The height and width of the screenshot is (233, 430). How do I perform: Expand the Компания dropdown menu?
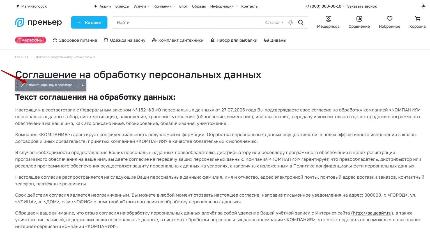(x=164, y=6)
